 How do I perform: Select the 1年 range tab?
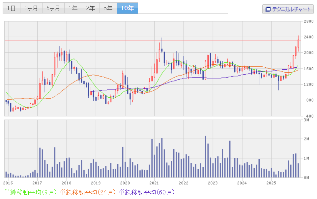(73, 8)
